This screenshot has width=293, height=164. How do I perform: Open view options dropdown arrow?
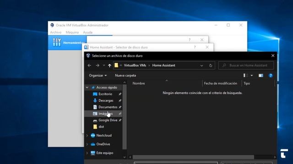pos(252,76)
